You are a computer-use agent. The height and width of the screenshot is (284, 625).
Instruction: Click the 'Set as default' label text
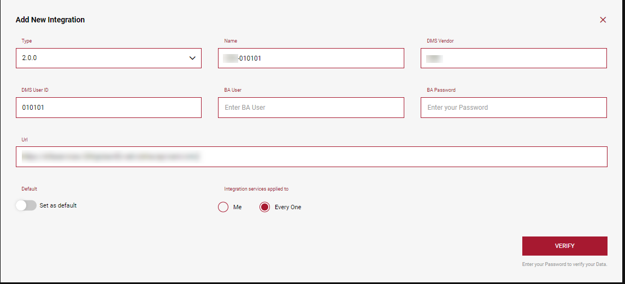[58, 206]
